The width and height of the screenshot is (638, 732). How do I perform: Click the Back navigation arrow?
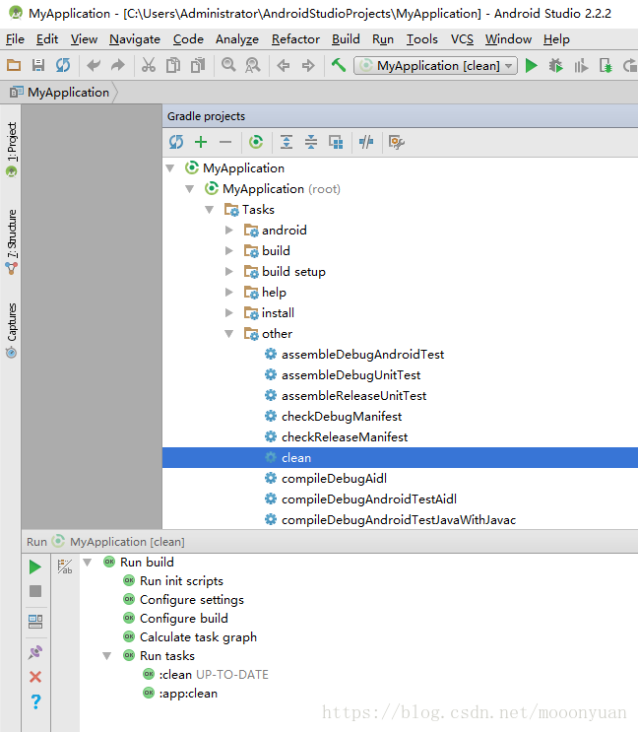tap(284, 65)
